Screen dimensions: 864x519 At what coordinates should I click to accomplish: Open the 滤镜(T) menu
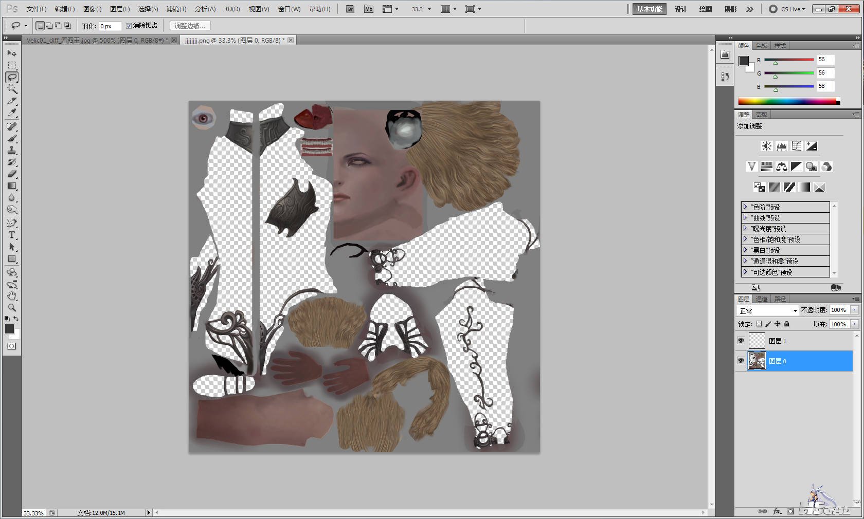tap(176, 9)
